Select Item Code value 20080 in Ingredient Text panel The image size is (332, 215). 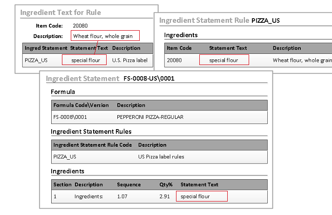pyautogui.click(x=81, y=26)
